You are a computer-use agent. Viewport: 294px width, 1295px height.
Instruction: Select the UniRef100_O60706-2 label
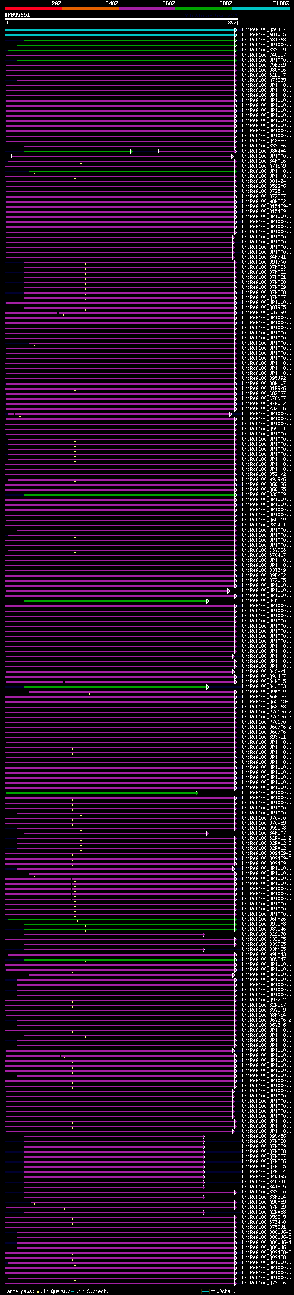(266, 727)
